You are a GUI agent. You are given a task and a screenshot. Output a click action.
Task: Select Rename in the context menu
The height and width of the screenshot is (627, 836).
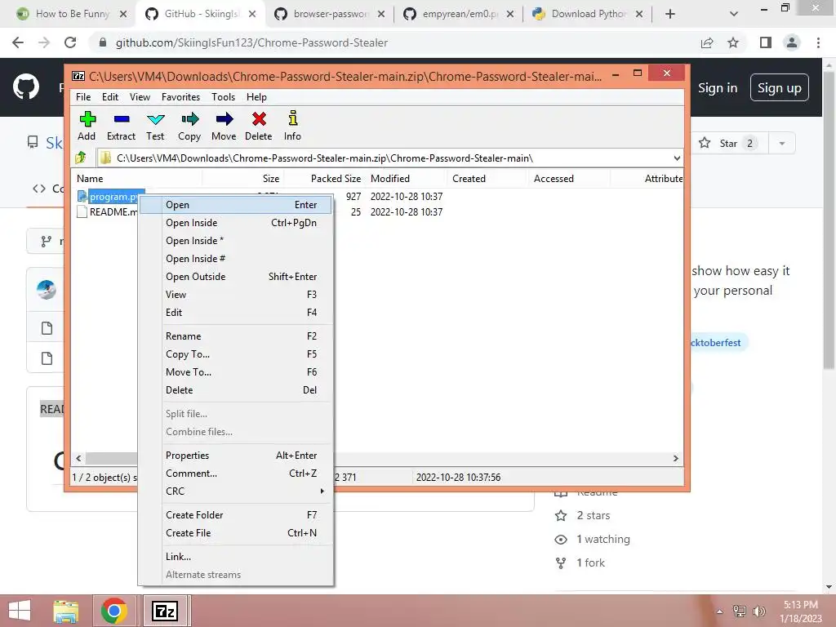tap(236, 336)
